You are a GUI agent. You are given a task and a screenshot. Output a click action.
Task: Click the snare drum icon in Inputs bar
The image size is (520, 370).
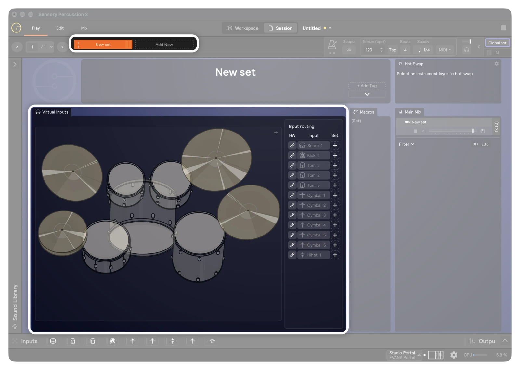53,341
